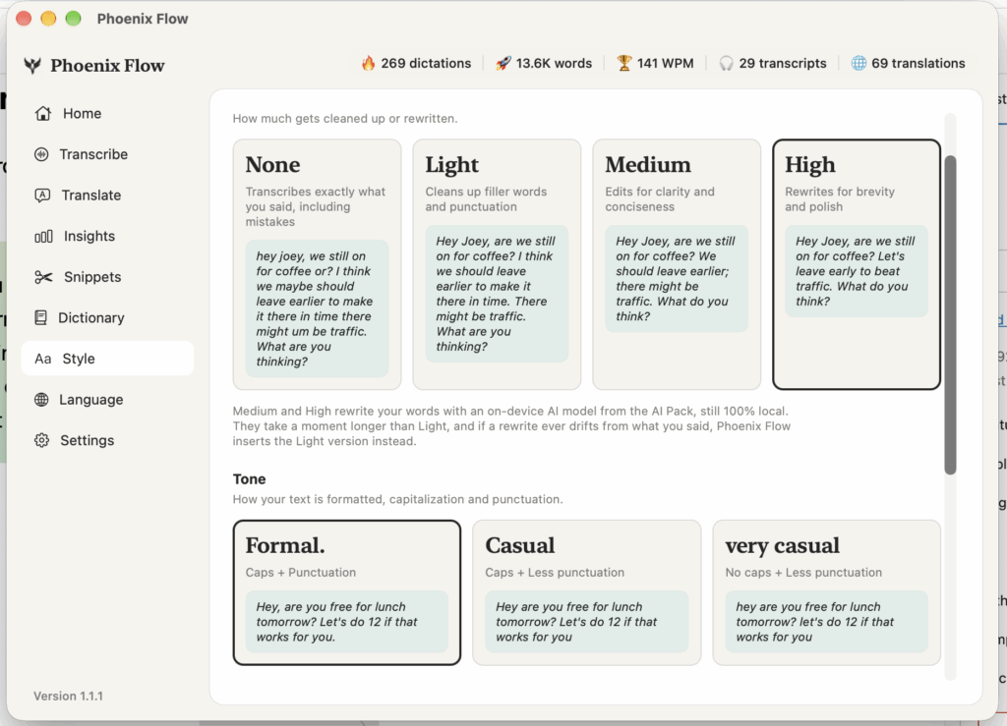Open the Home page
Screen dimensions: 1007x726
point(107,114)
